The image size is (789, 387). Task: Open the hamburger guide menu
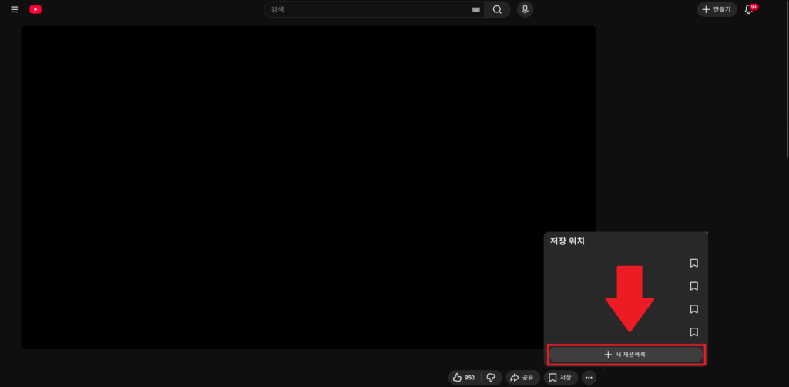tap(15, 9)
